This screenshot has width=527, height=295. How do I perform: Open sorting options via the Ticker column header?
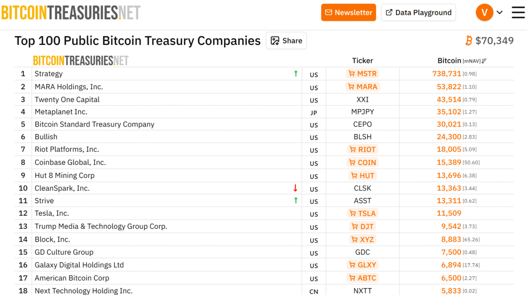363,60
